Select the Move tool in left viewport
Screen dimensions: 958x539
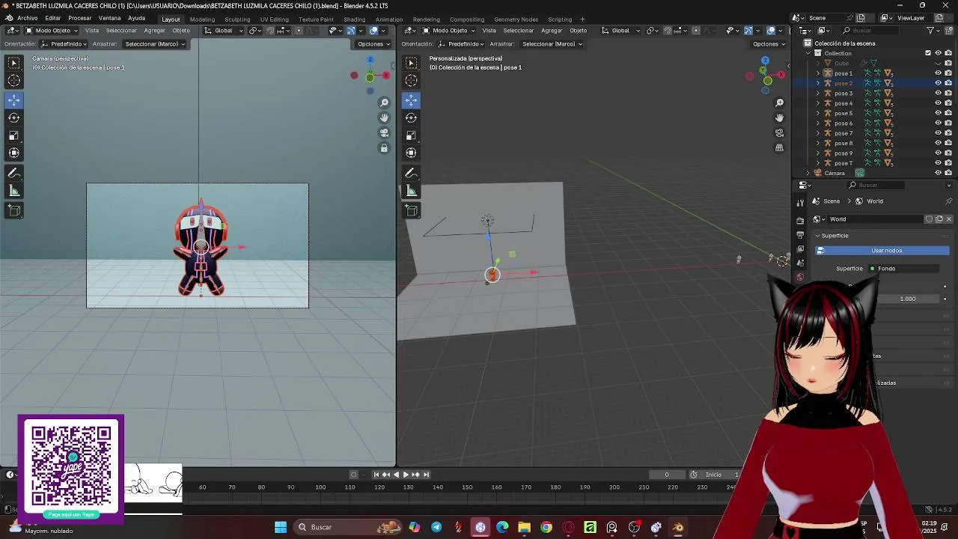pyautogui.click(x=14, y=100)
